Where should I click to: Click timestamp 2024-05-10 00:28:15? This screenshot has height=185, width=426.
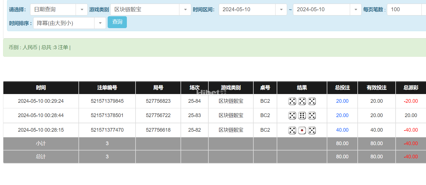(x=41, y=130)
